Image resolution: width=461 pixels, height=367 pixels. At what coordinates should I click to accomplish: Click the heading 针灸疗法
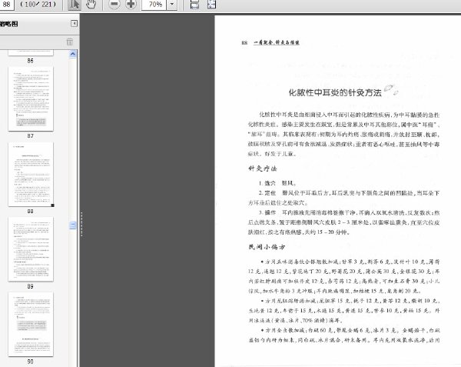click(263, 168)
